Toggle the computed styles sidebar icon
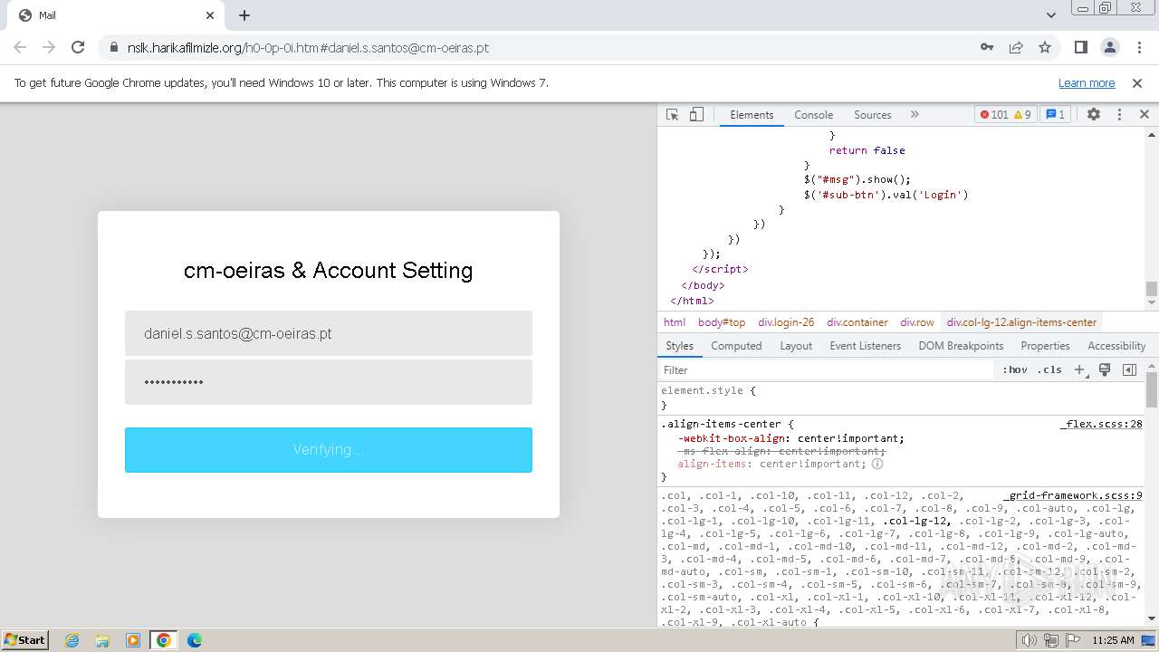This screenshot has width=1159, height=652. (1129, 369)
